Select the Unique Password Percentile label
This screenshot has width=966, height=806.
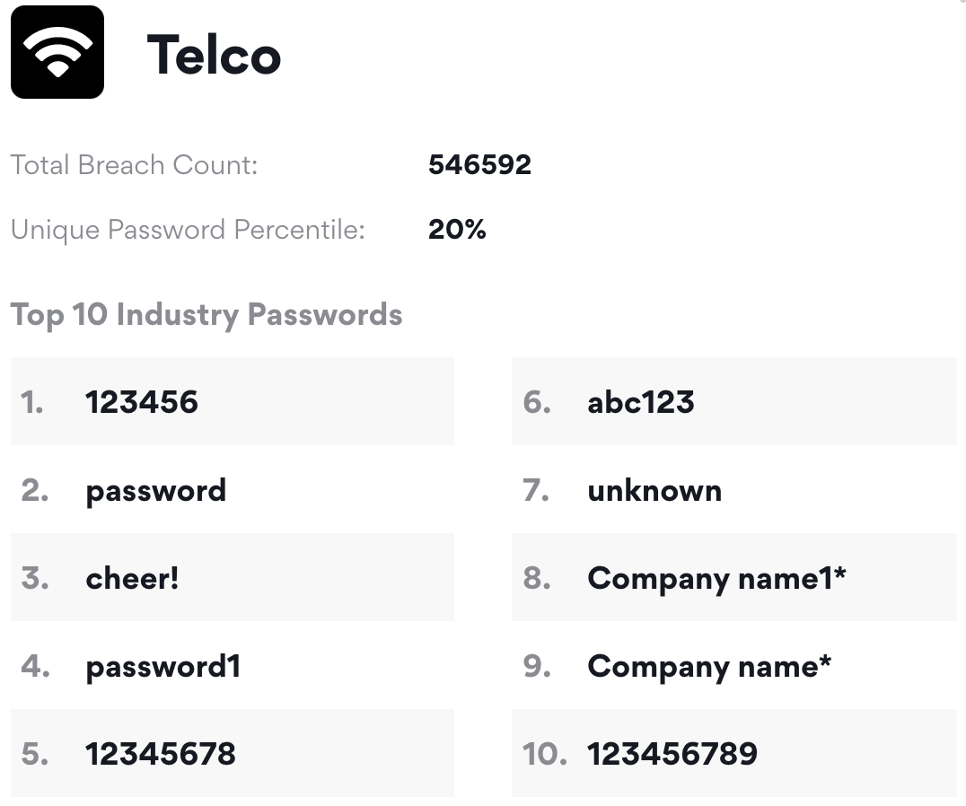(x=188, y=230)
